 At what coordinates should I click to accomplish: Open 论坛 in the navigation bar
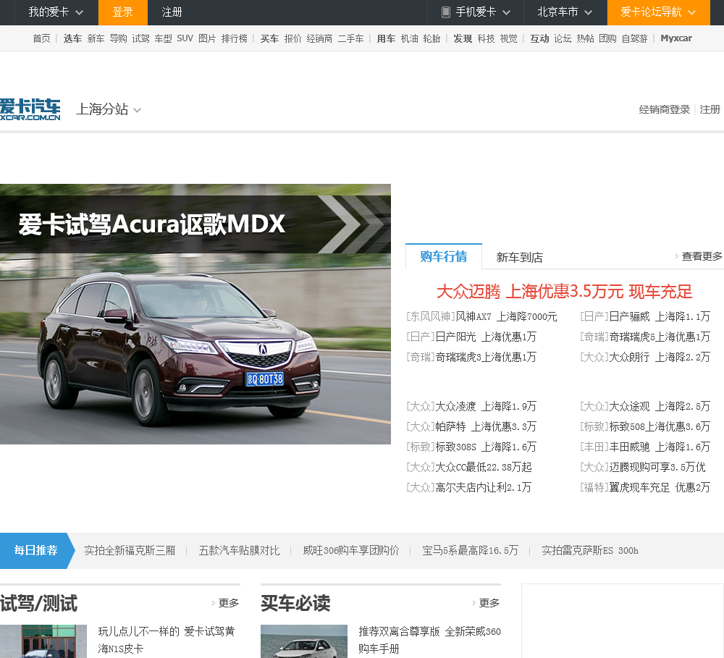(563, 38)
